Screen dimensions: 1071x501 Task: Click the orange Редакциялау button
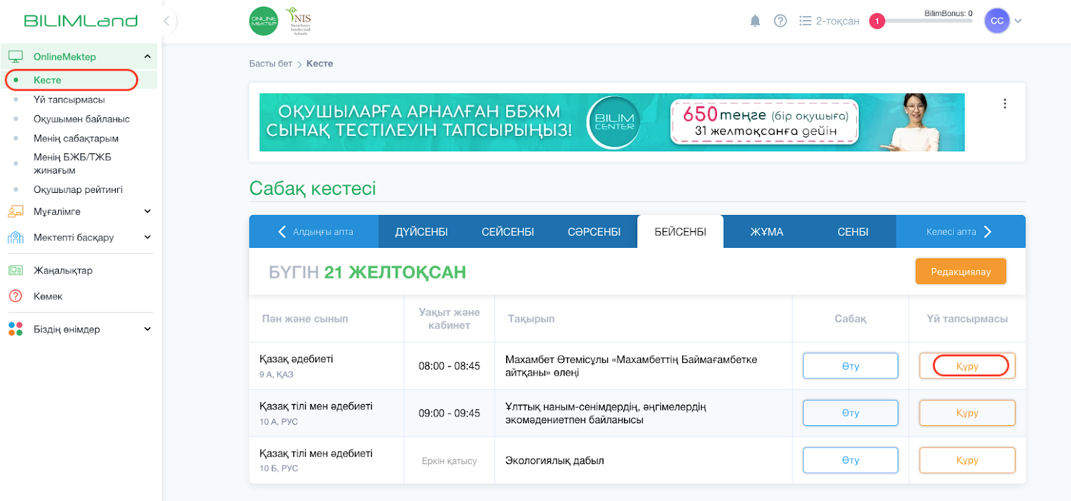coord(961,271)
